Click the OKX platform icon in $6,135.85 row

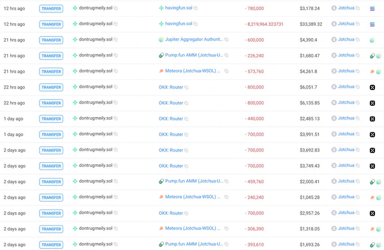(x=372, y=103)
